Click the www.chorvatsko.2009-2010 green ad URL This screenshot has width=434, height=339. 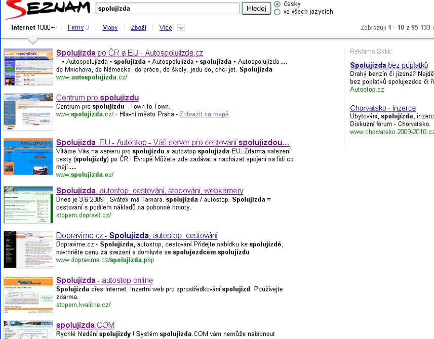(x=392, y=132)
